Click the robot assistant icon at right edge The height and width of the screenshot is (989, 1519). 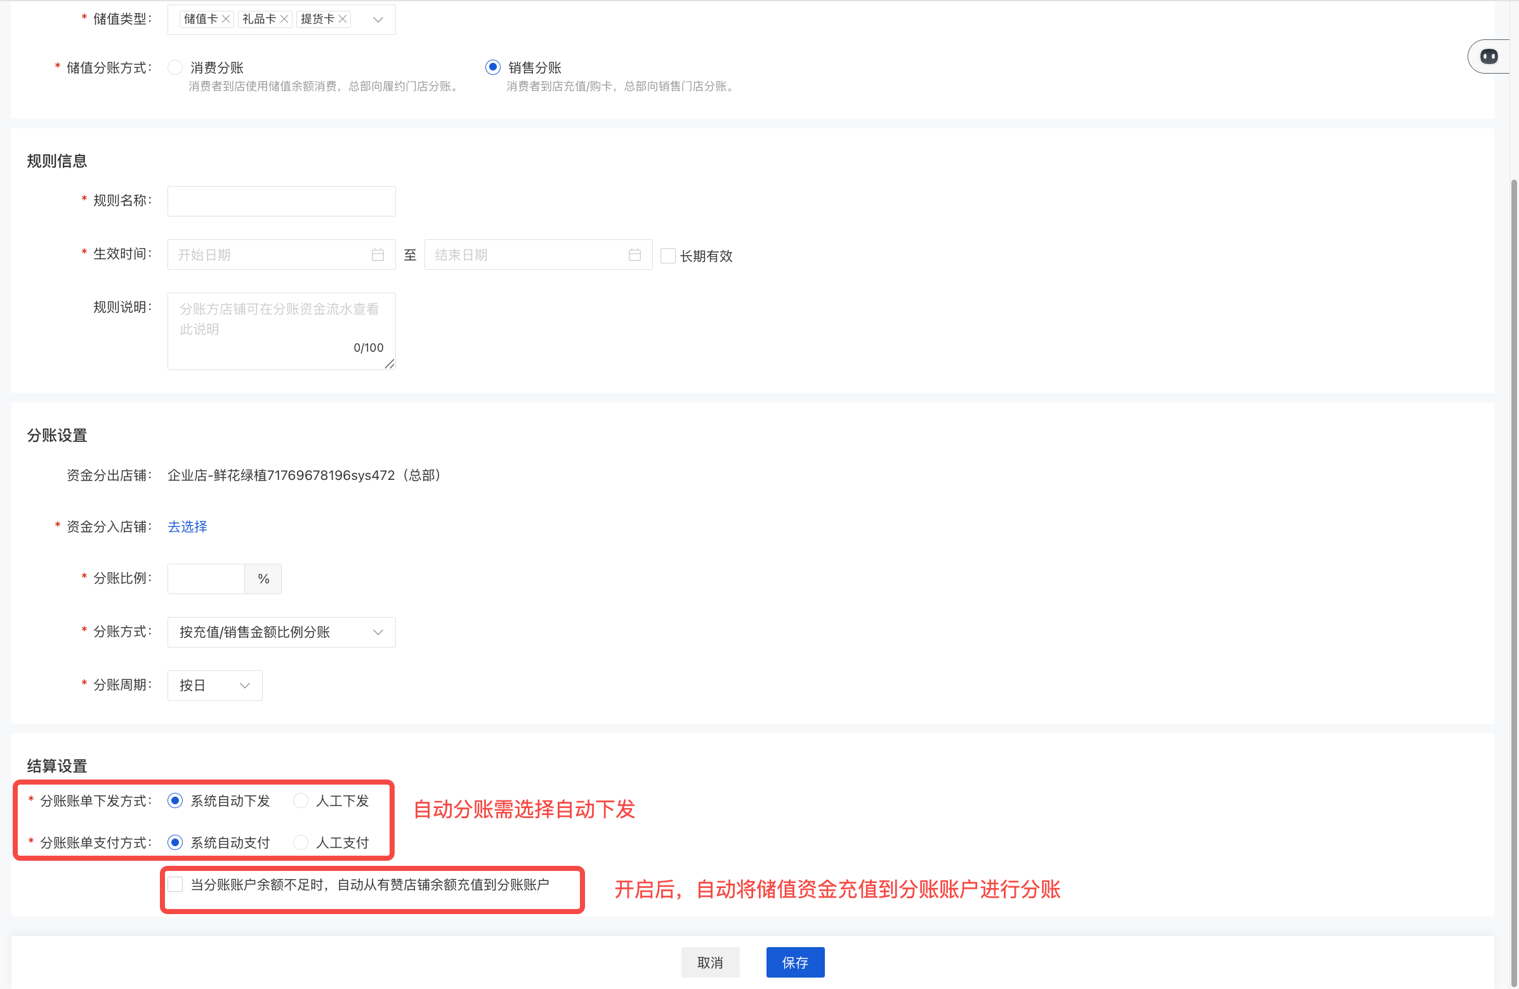[x=1489, y=57]
